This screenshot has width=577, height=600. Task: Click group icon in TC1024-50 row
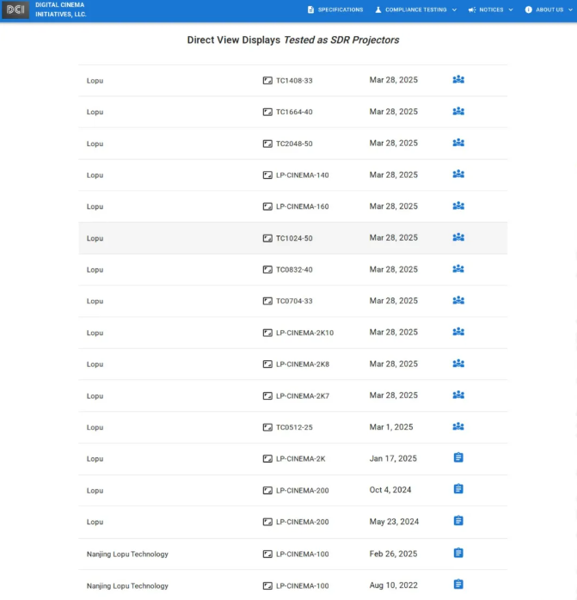click(x=458, y=237)
